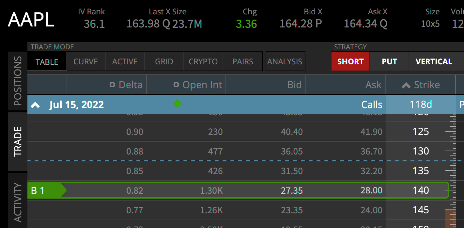This screenshot has width=464, height=228.
Task: Click the B 1 buy order tag
Action: click(47, 190)
